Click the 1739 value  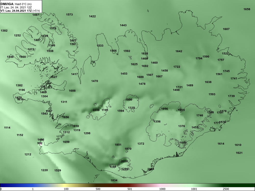coord(231,96)
